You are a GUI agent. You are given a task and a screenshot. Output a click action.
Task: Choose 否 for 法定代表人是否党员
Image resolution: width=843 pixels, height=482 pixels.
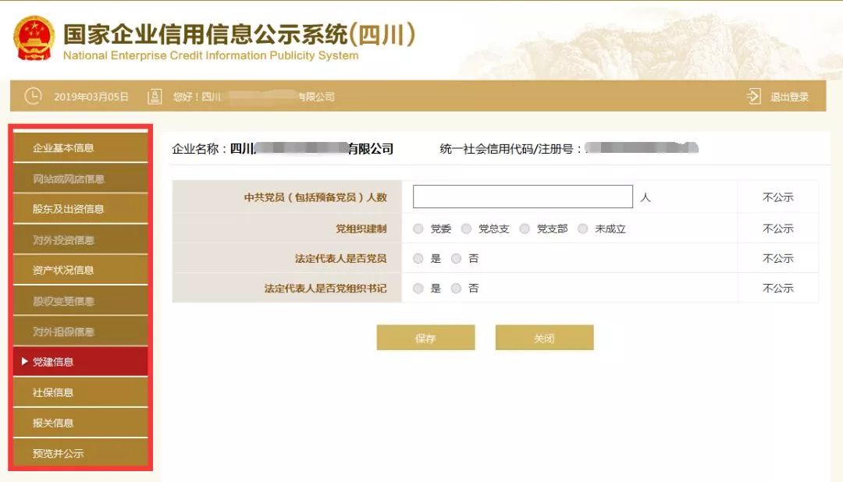click(x=457, y=258)
